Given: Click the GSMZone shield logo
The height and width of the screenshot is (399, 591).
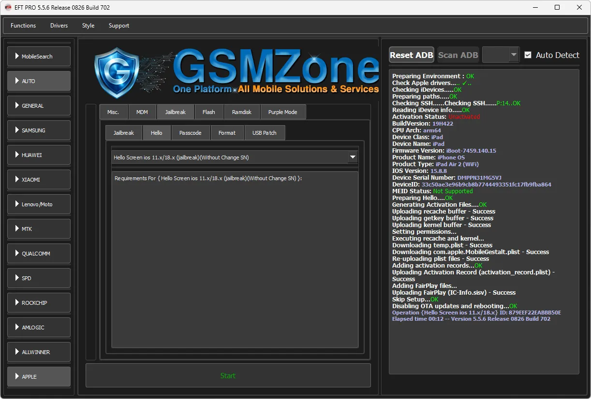Looking at the screenshot, I should point(117,72).
